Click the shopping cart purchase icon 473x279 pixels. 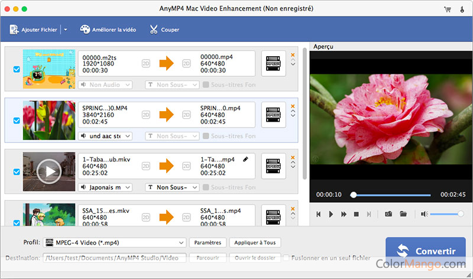pyautogui.click(x=448, y=9)
